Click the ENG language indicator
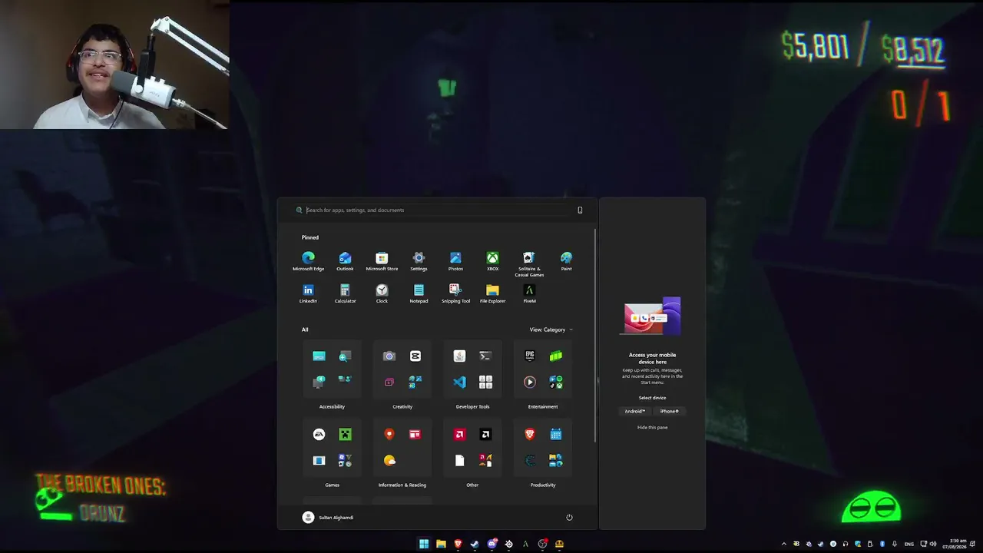The image size is (983, 553). click(x=909, y=544)
